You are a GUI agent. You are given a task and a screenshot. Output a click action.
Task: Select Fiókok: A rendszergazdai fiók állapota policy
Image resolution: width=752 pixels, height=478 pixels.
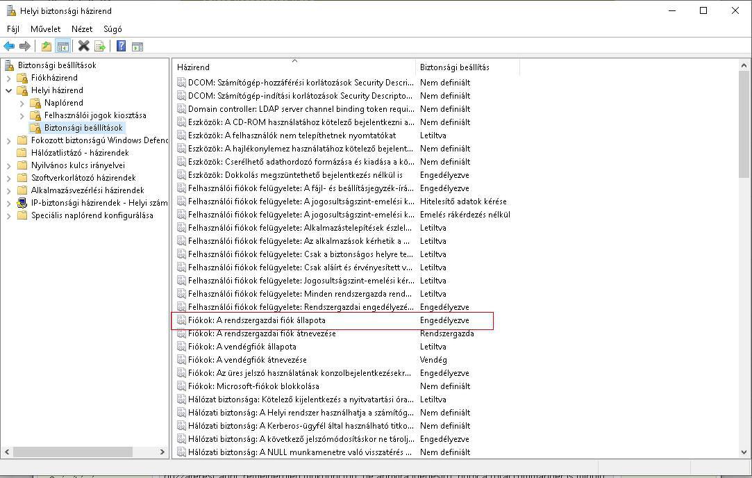point(257,320)
